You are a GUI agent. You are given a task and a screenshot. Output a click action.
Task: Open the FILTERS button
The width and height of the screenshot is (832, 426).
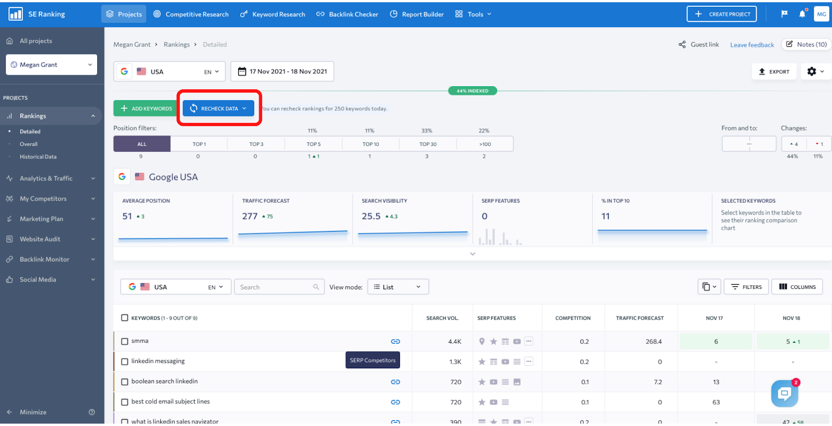(x=746, y=287)
